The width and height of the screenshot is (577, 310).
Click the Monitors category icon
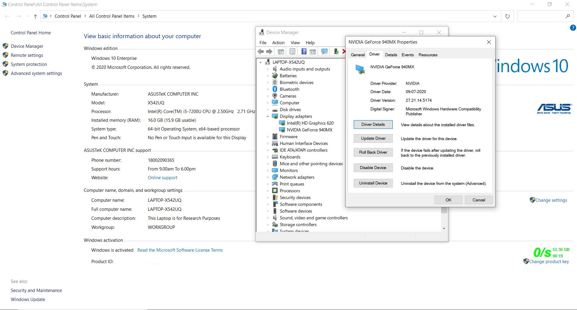[x=275, y=170]
